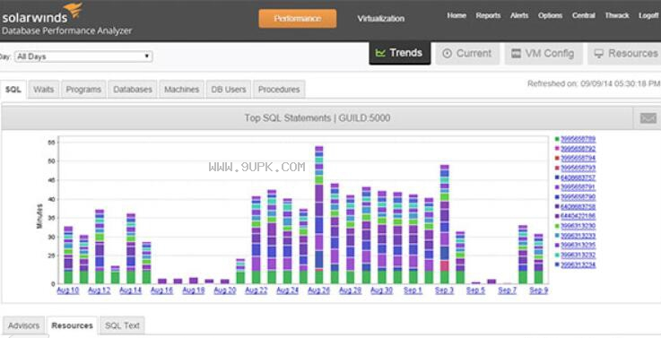Viewport: 661px width, 338px height.
Task: Switch to the Current view
Action: pyautogui.click(x=467, y=54)
